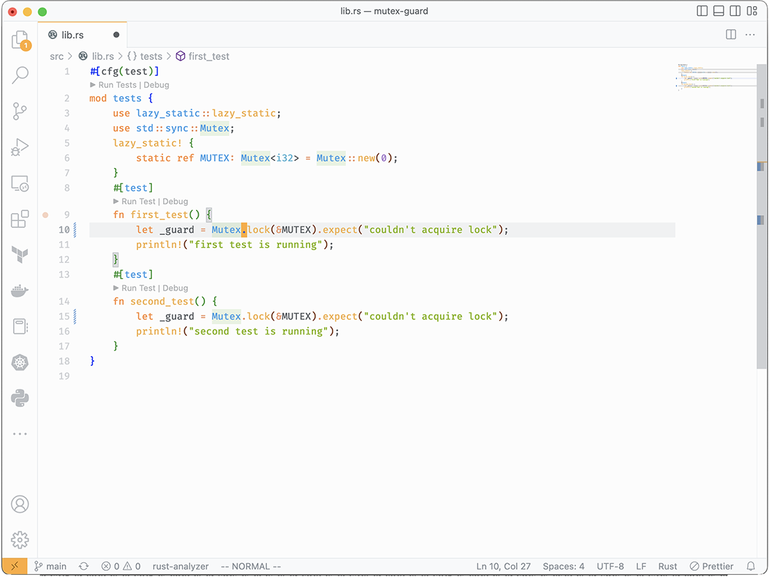This screenshot has height=577, width=769.
Task: Open the Search view
Action: (x=20, y=75)
